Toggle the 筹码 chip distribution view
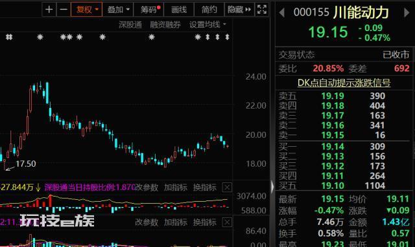This screenshot has width=415, height=247. click(x=148, y=10)
